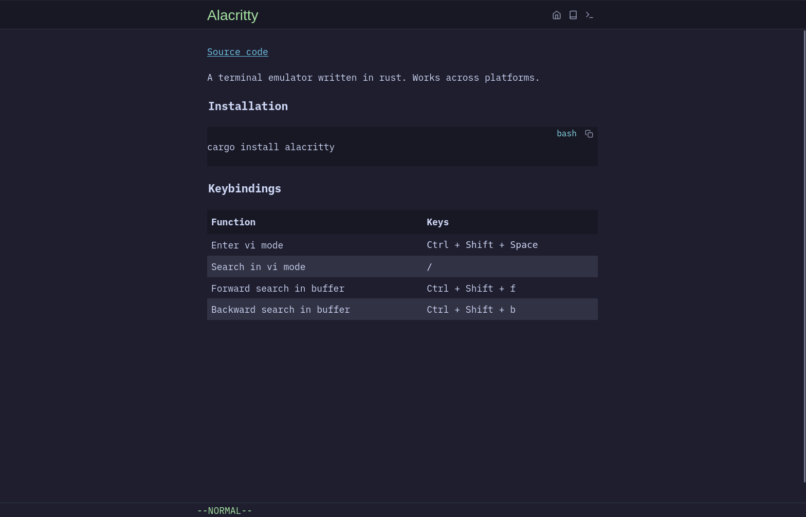Click the page vertical scrollbar

pos(804,256)
